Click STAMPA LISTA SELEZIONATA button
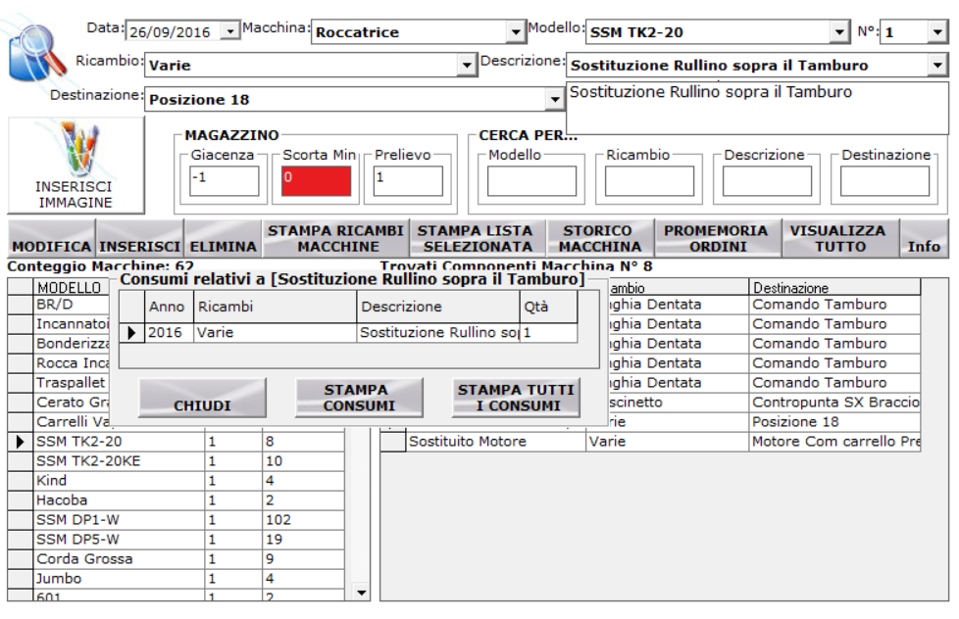Viewport: 959px width, 619px height. (478, 238)
